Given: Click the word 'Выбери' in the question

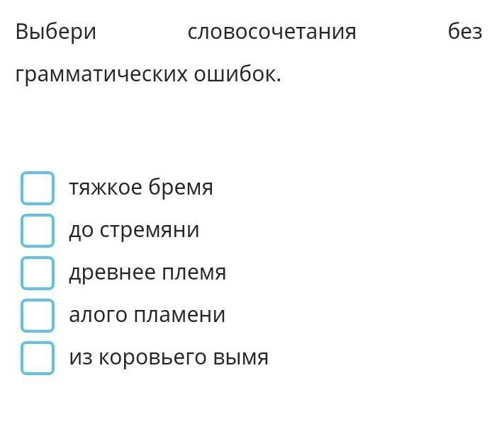Looking at the screenshot, I should coord(56,32).
